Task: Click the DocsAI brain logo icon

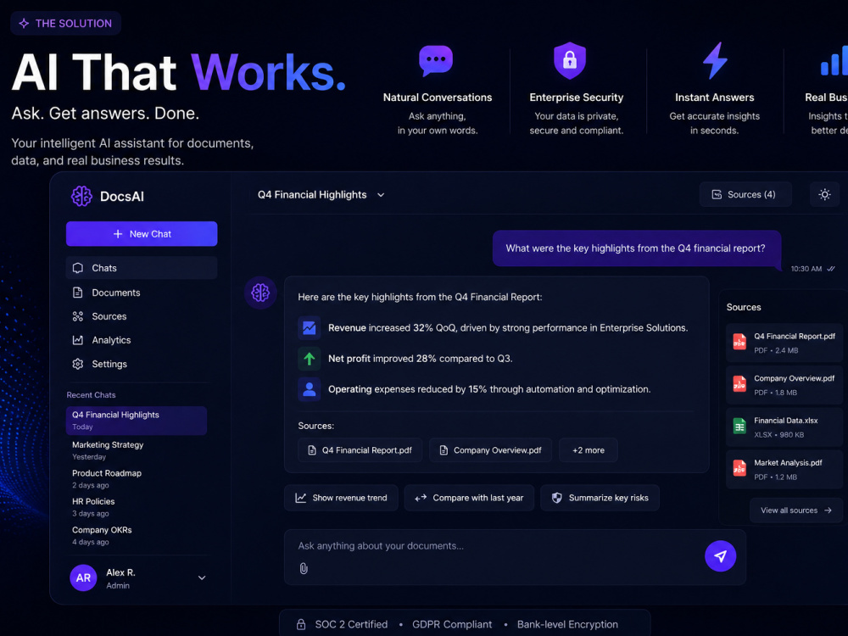Action: 81,196
